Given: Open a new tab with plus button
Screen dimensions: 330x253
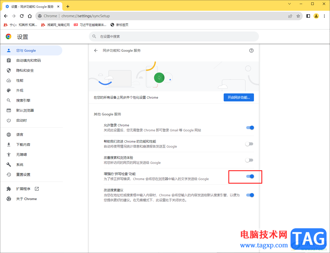Looking at the screenshot, I should click(68, 6).
